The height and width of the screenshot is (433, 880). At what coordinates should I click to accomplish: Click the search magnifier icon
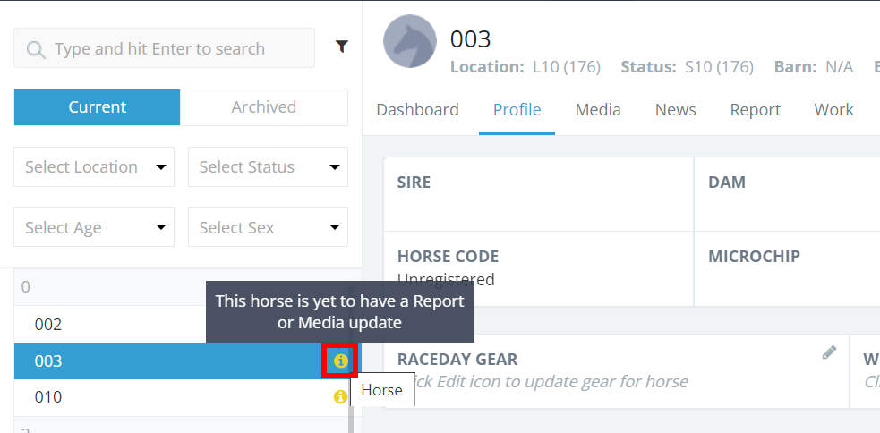pos(36,49)
